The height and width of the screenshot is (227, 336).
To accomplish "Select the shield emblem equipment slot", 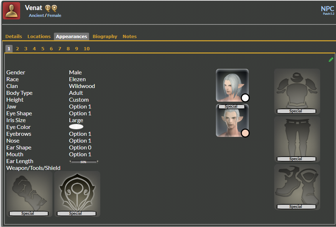I will pos(77,194).
